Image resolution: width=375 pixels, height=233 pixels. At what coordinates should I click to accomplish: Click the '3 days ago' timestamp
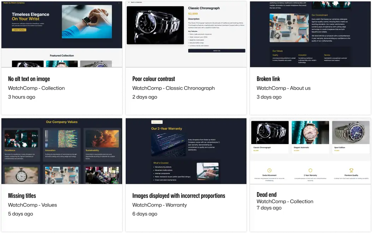pos(269,97)
